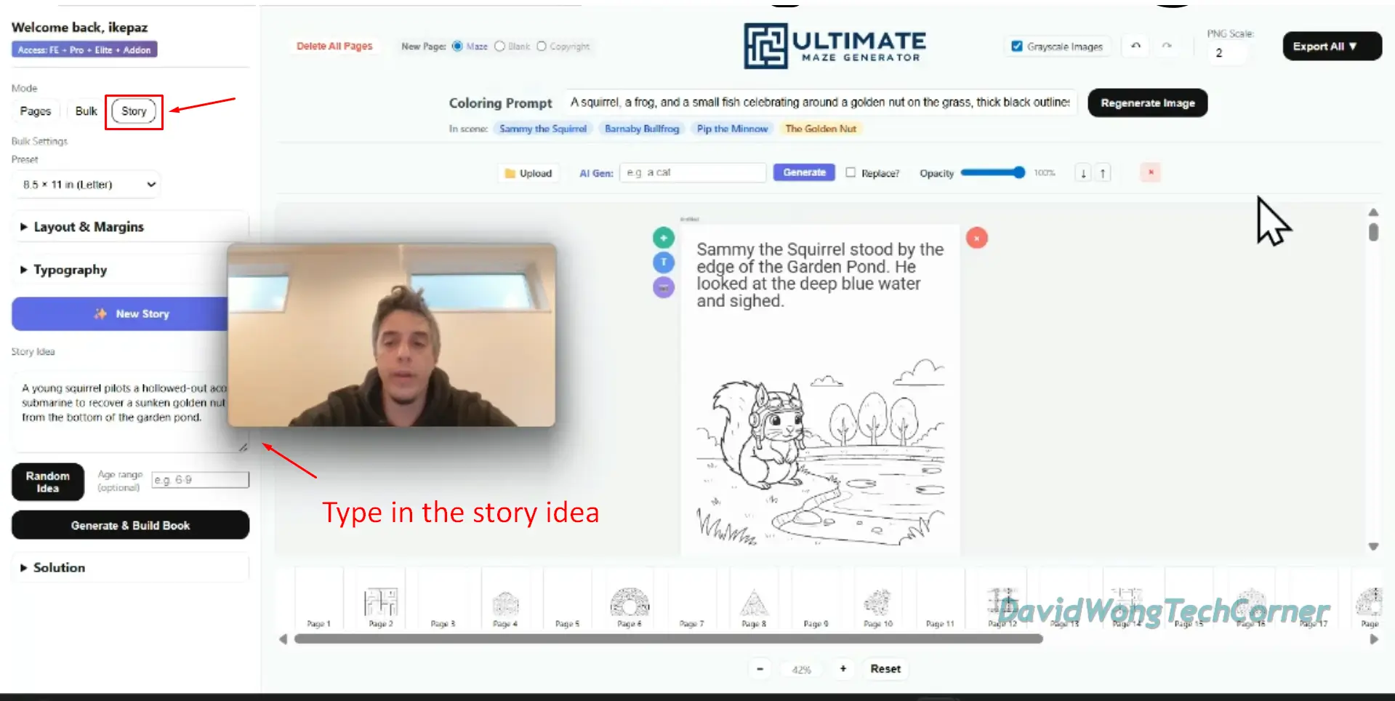Switch to Pages mode tab

[36, 111]
